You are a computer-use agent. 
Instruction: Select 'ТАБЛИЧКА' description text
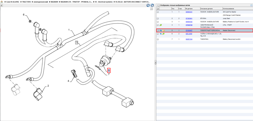pos(204,39)
